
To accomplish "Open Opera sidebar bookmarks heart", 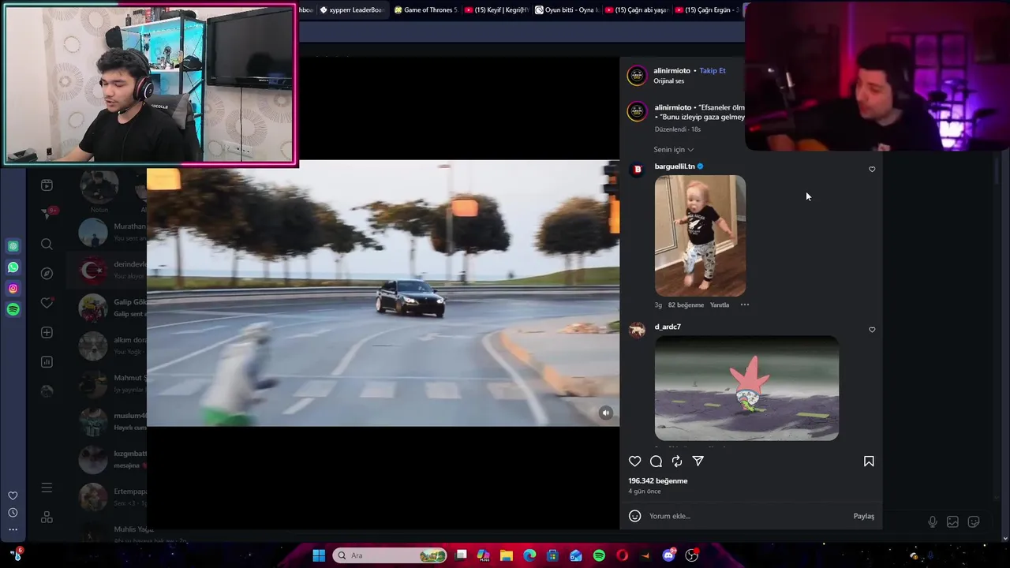I will 13,495.
